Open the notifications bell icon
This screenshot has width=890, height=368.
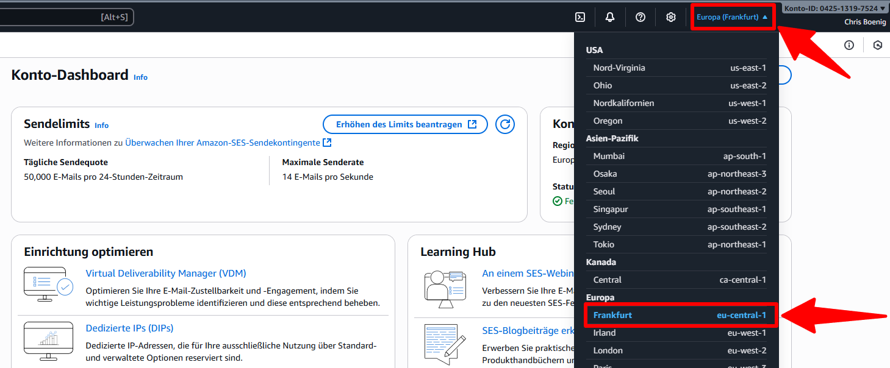[610, 17]
